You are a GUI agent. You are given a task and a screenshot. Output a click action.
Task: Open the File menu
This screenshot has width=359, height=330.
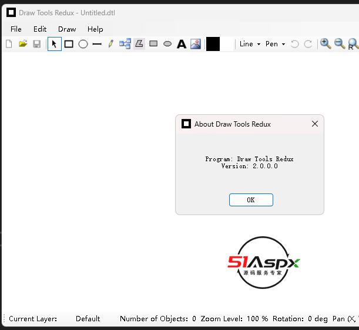[x=16, y=29]
